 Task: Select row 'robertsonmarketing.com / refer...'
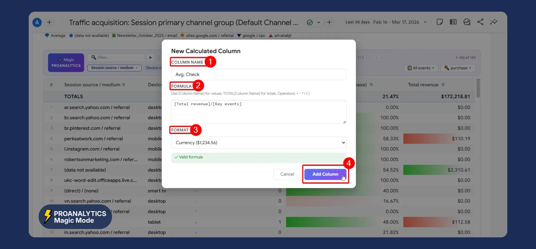tap(100, 160)
